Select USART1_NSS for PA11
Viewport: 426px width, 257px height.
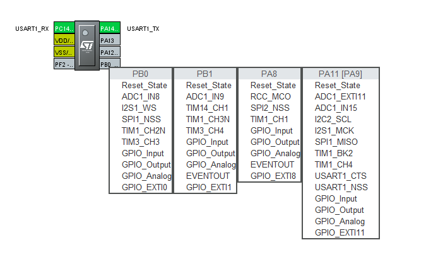[340, 187]
